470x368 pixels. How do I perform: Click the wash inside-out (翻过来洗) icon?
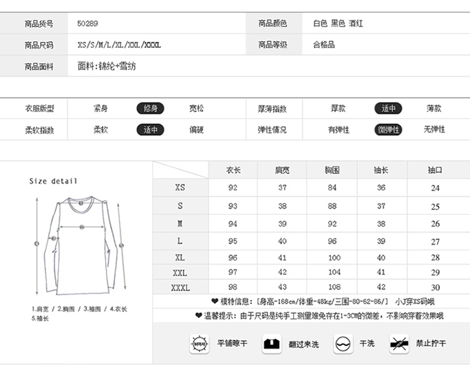(271, 344)
